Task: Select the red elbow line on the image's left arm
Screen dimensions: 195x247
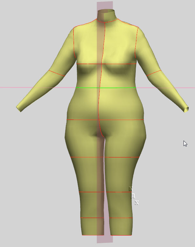Action: point(57,73)
